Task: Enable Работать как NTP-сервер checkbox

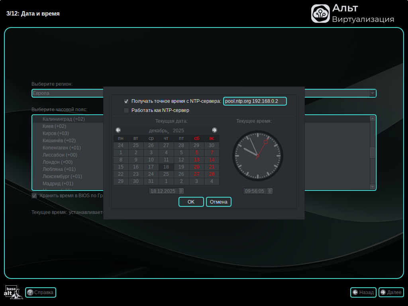Action: (x=126, y=110)
